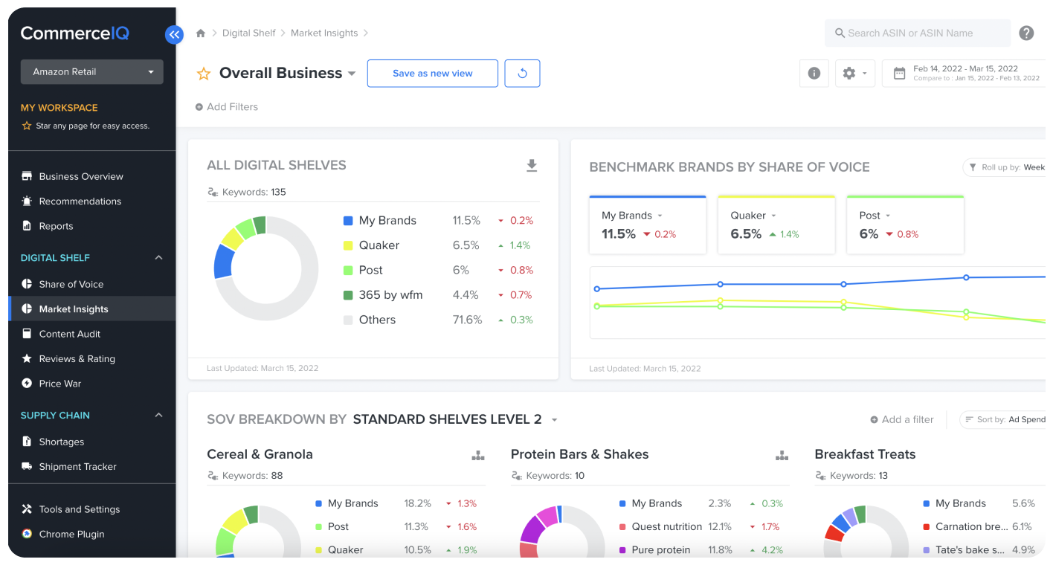Click the Pure protein legend entry

(660, 550)
